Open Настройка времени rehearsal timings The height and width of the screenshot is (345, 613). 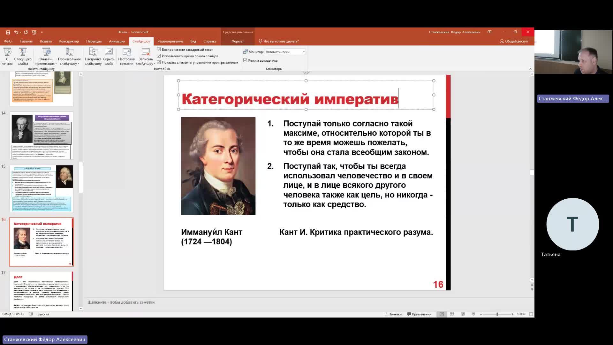(126, 57)
